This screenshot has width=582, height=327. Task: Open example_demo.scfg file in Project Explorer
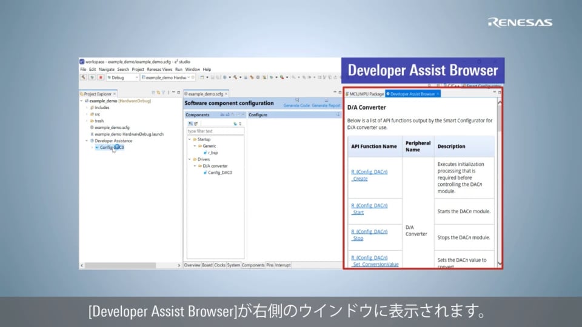(112, 127)
